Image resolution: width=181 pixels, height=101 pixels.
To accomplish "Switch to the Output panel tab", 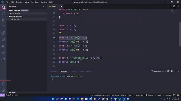I will point(74,71).
